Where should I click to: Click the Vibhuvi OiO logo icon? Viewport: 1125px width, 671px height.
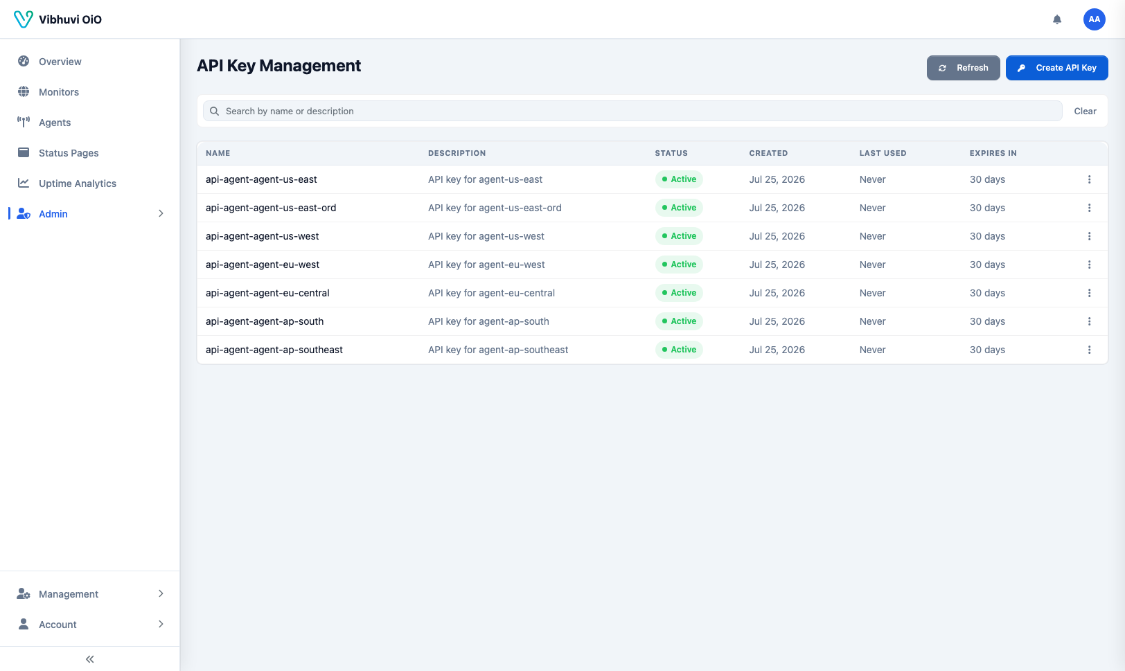tap(24, 19)
